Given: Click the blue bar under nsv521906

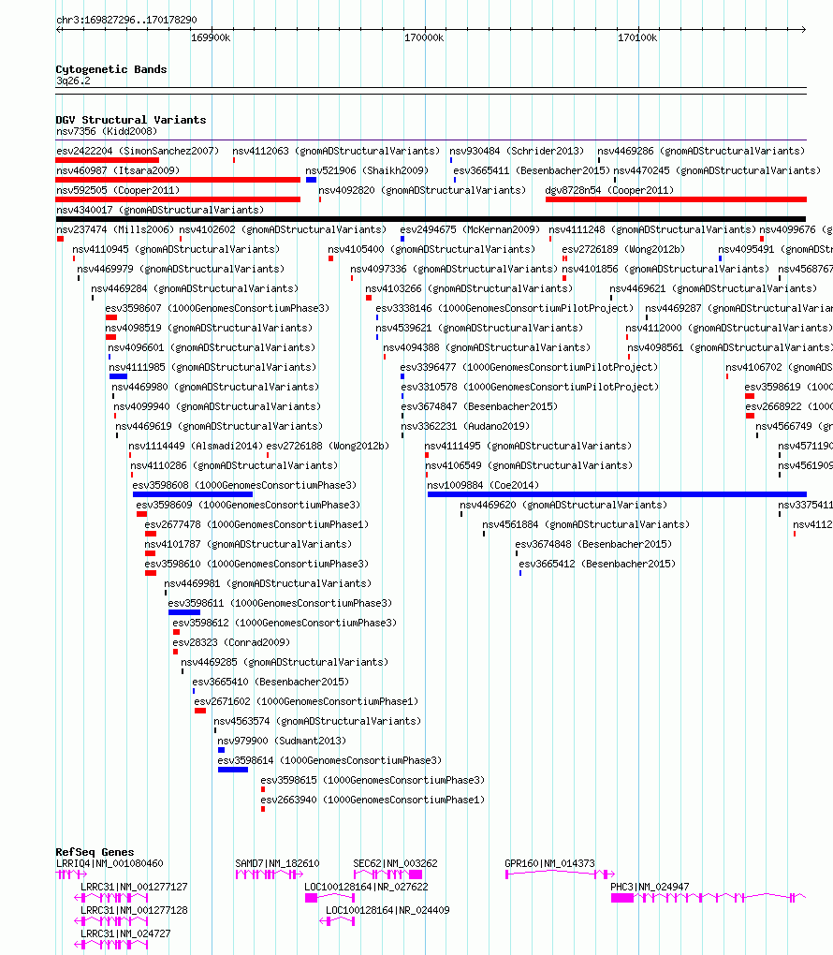Looking at the screenshot, I should (311, 180).
